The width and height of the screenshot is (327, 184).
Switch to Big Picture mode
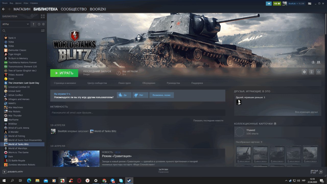click(310, 4)
